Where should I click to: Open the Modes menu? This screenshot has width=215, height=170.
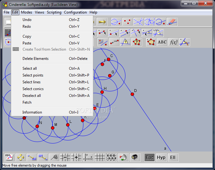tap(27, 12)
